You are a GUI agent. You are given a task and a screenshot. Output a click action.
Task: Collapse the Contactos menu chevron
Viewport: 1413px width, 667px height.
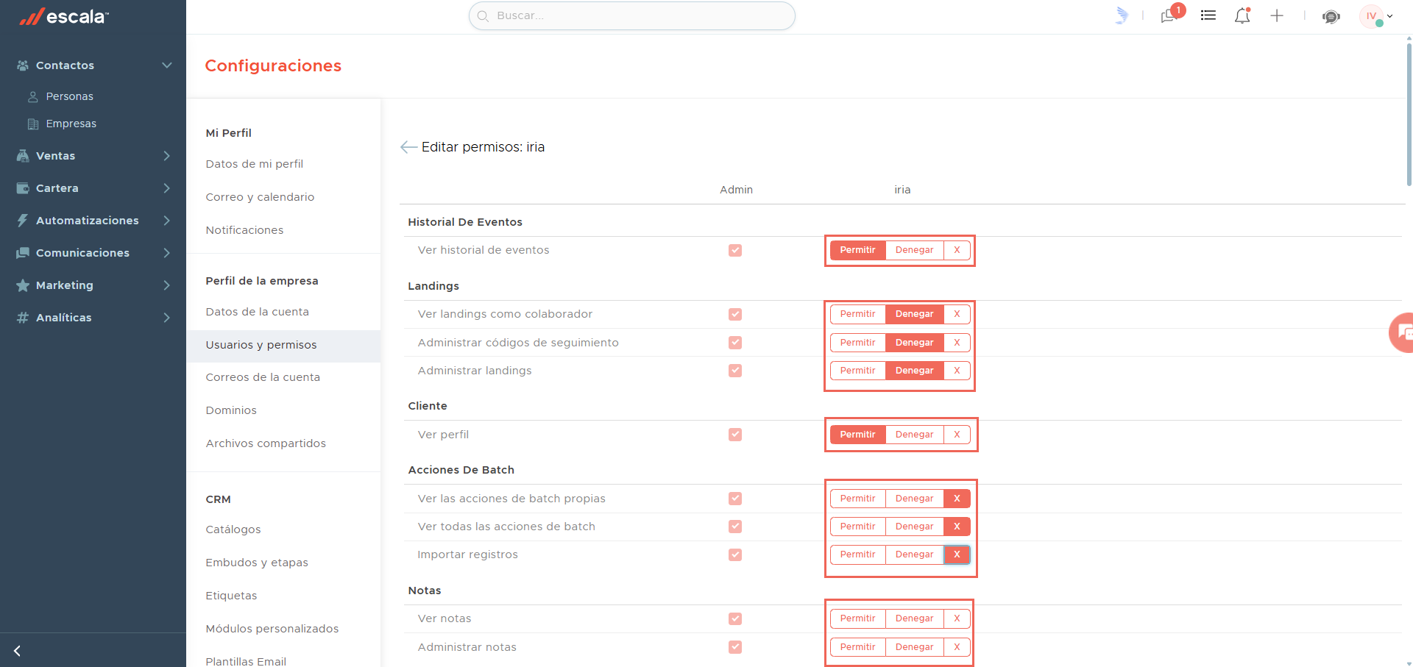[167, 65]
